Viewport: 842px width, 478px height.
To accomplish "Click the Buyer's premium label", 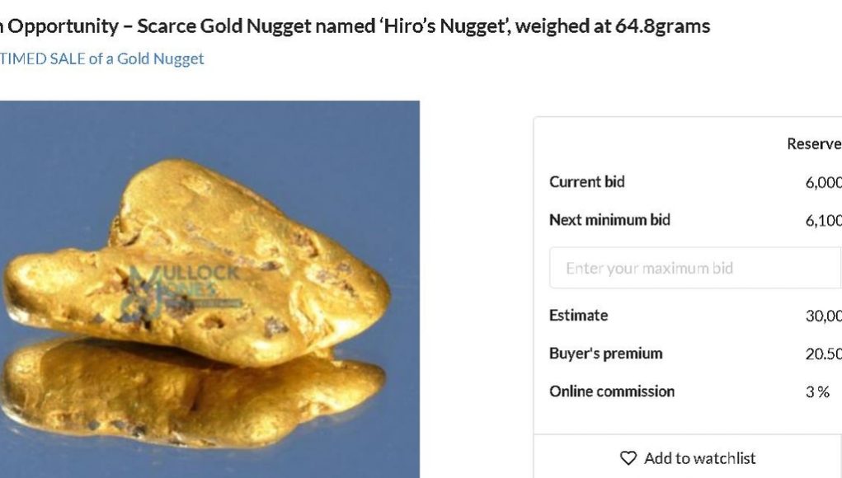I will (605, 354).
